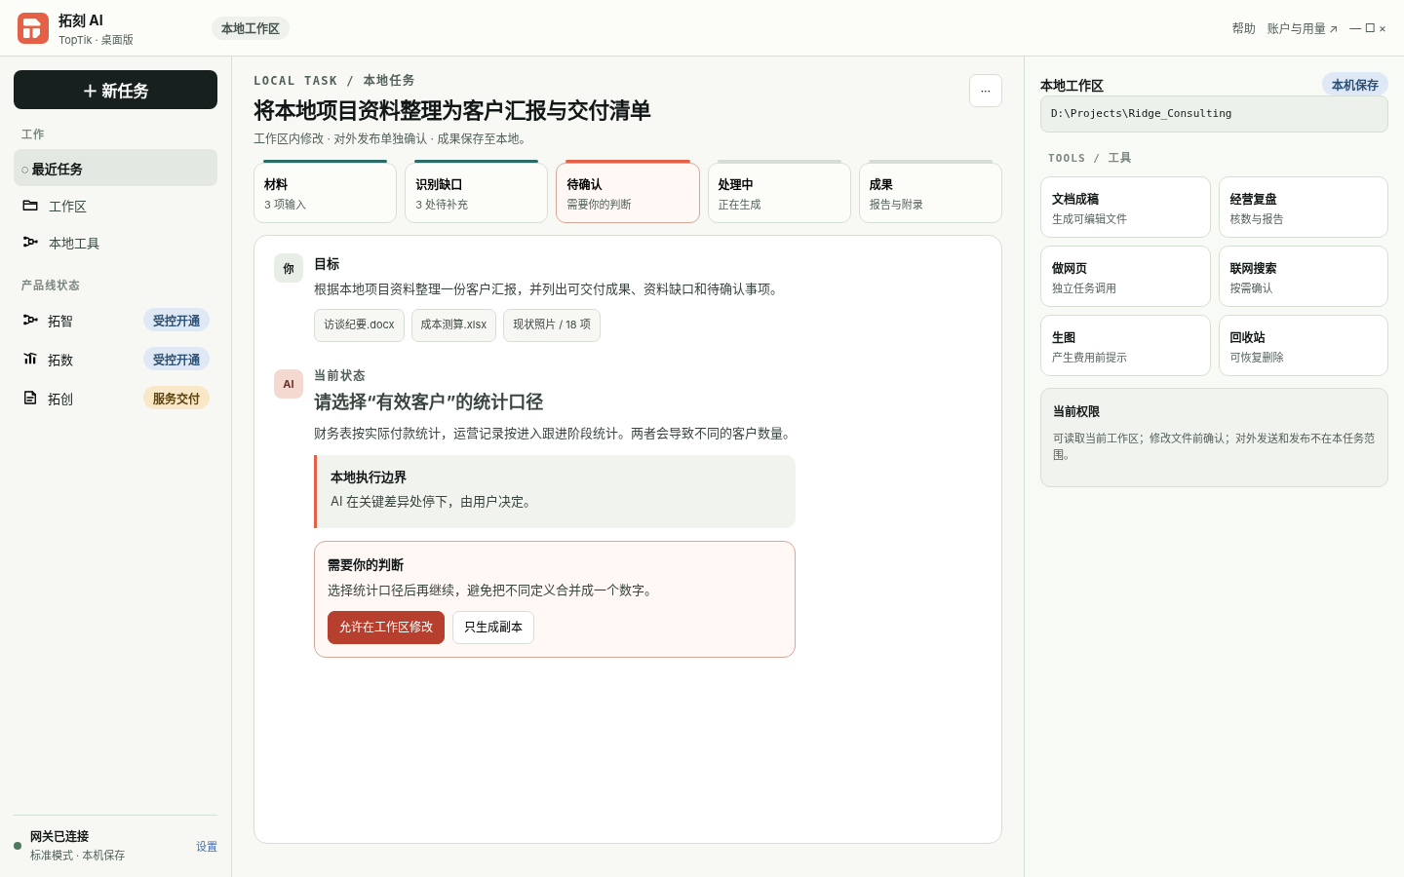Click 帮助 in the top bar
The width and height of the screenshot is (1404, 877).
[1243, 28]
